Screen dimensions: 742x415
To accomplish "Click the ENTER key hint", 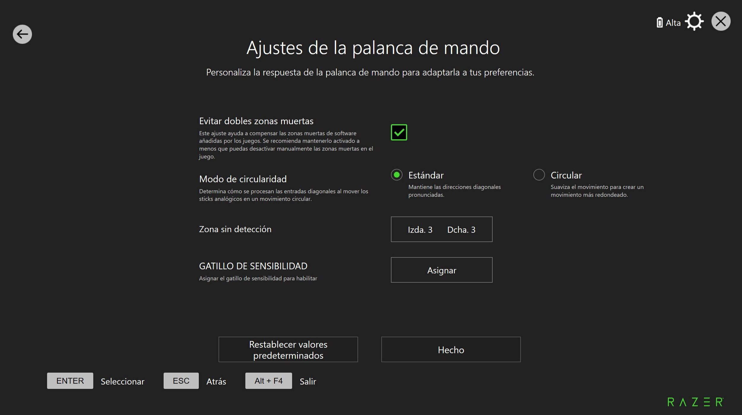I will pos(70,381).
